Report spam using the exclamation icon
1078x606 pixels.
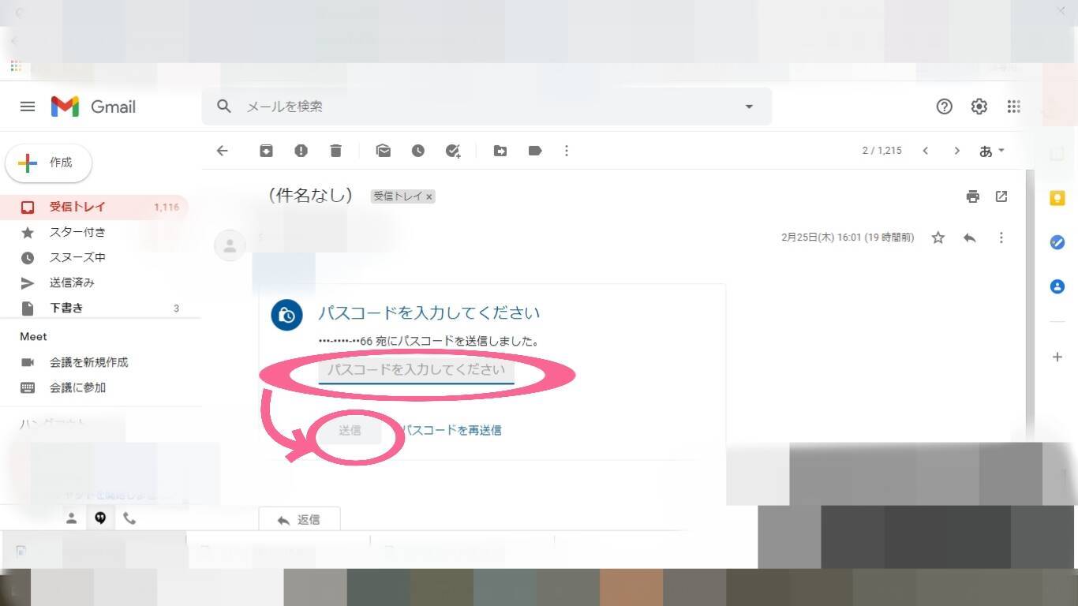[301, 151]
